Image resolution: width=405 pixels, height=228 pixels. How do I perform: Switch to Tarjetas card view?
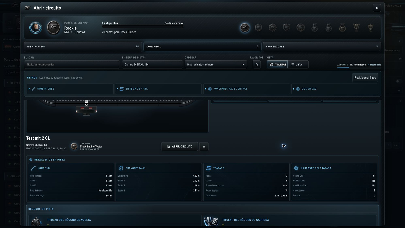click(x=277, y=64)
